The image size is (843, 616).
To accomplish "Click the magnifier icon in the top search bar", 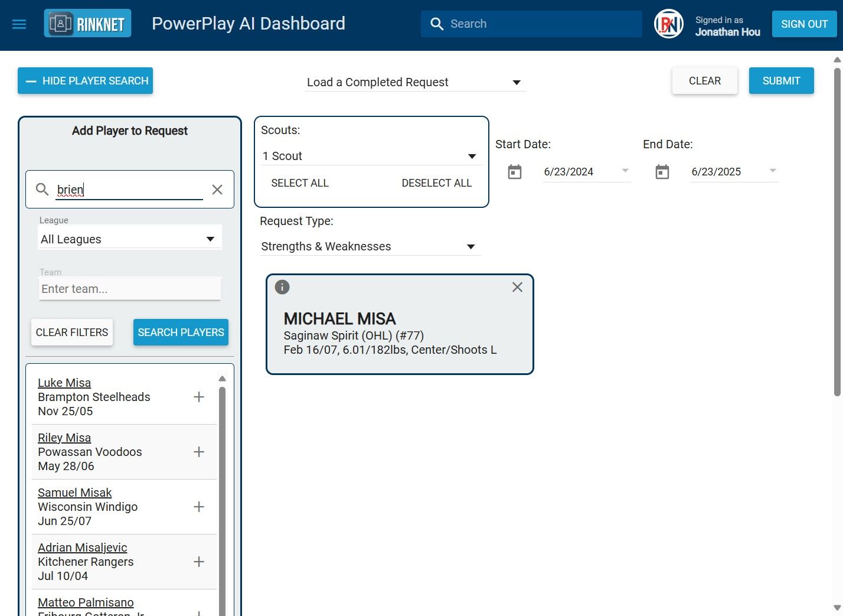I will click(x=437, y=24).
